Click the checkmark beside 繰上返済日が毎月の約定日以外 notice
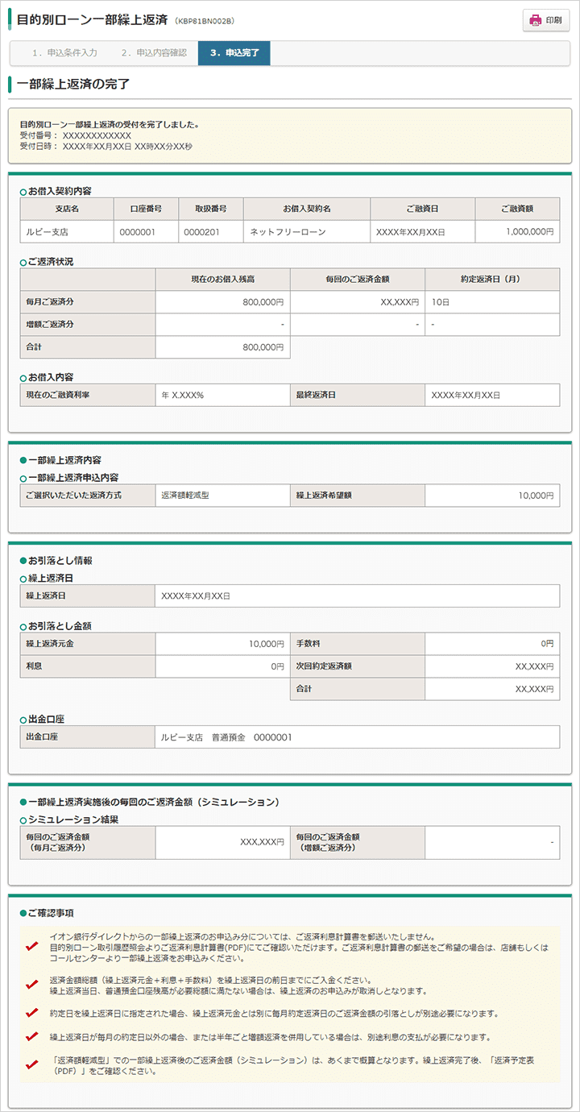Viewport: 580px width, 1112px height. coord(31,1036)
